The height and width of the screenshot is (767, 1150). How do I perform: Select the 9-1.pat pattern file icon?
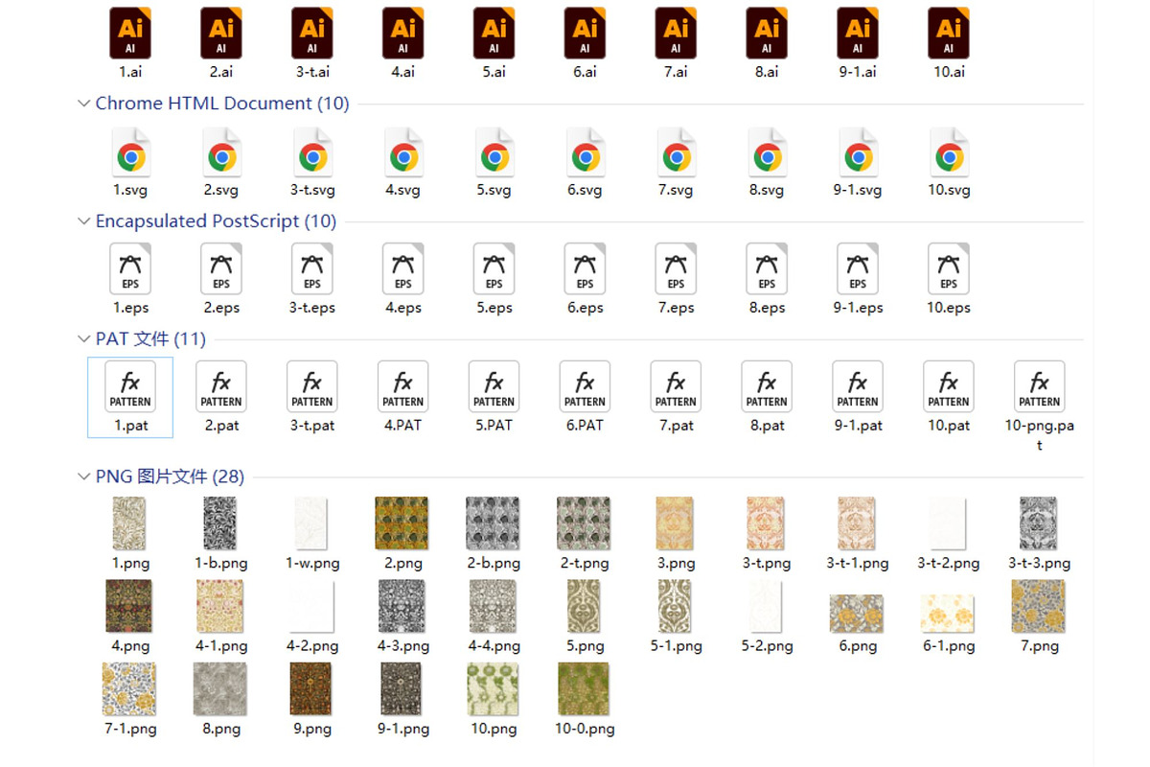click(x=858, y=386)
